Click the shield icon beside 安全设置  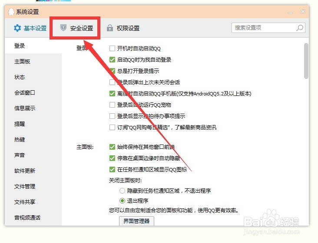63,27
